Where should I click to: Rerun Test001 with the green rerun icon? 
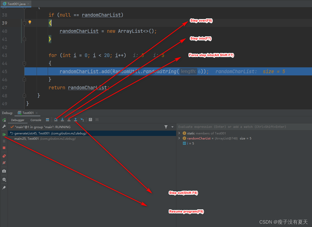[x=4, y=120]
